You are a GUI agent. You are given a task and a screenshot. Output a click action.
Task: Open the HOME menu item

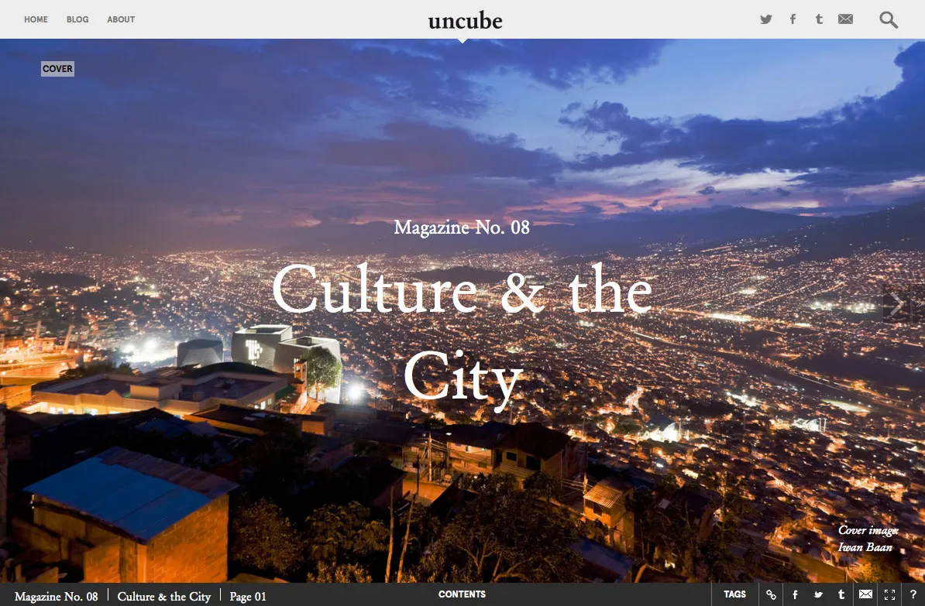click(36, 19)
